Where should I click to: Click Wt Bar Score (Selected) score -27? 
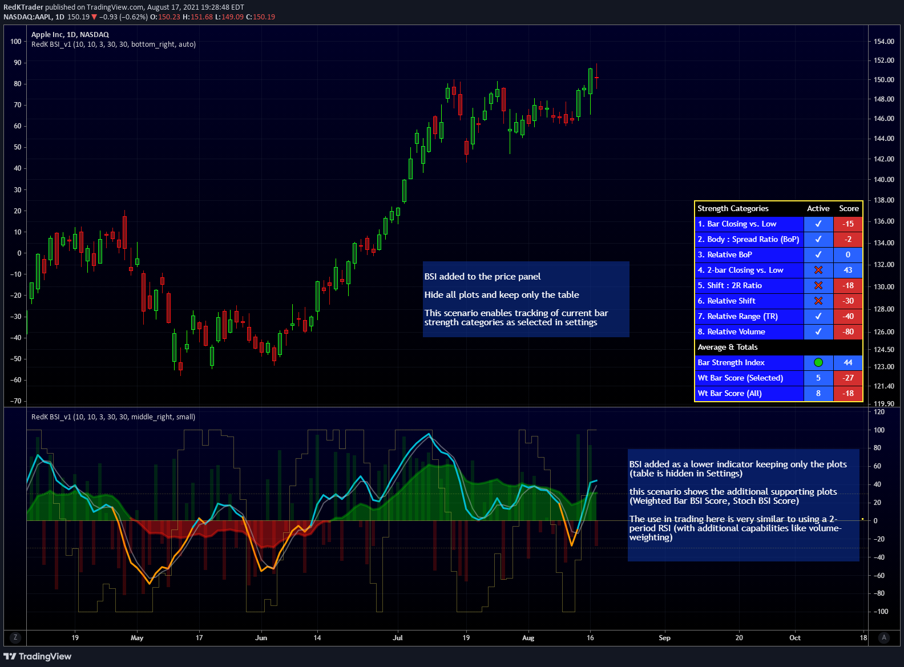click(x=848, y=378)
